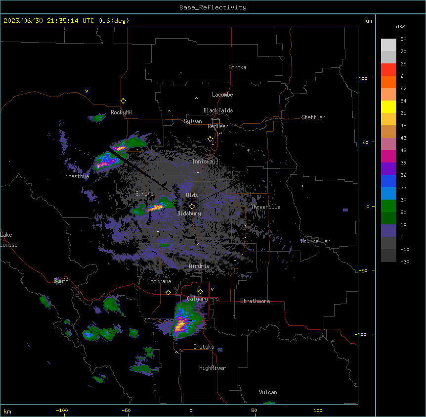426x417 pixels.
Task: Click the RedDeer city label
Action: point(217,126)
